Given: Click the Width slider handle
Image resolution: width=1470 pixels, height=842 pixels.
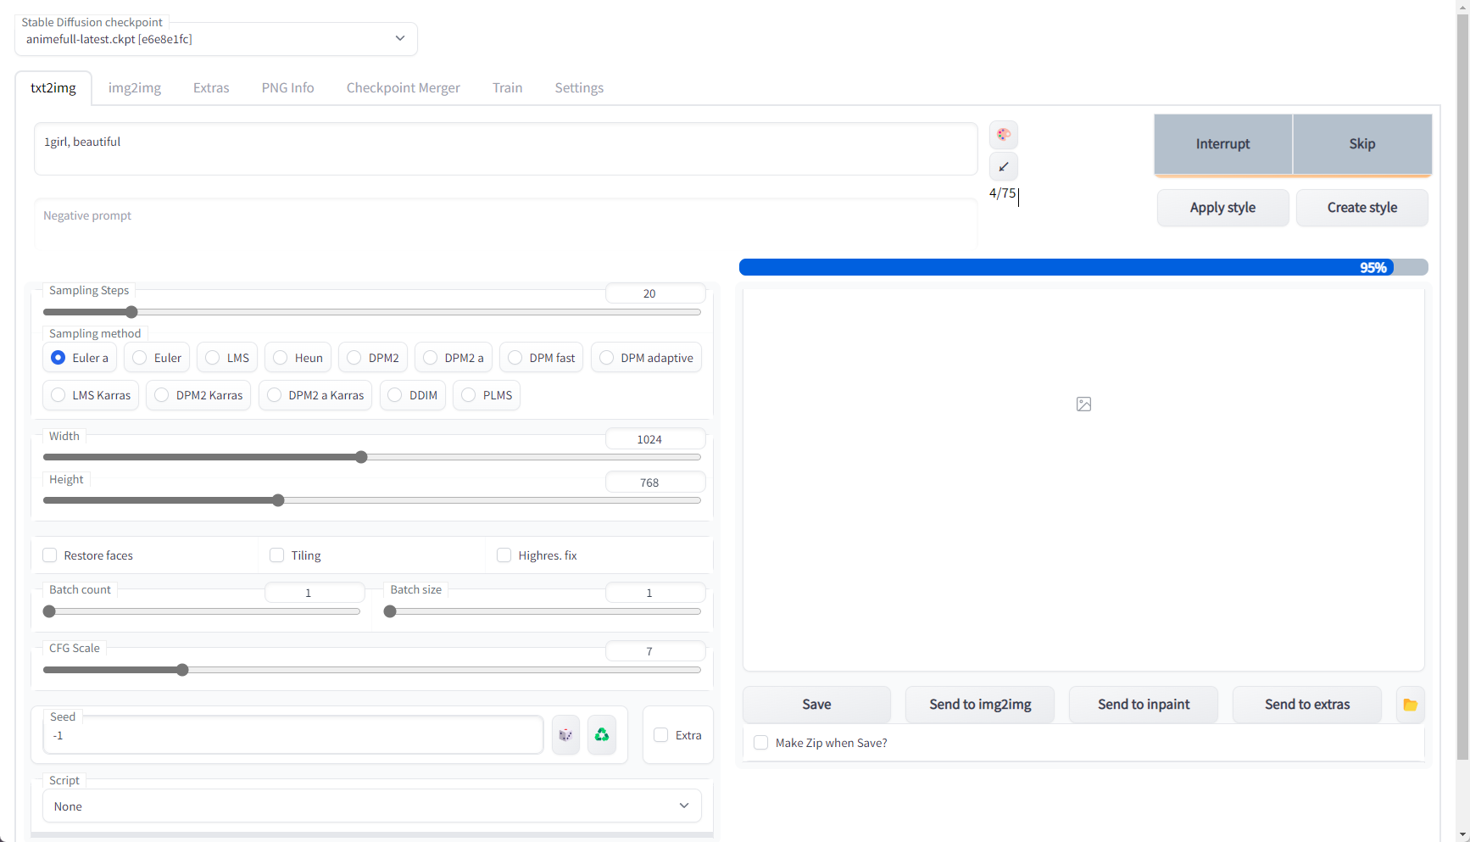Looking at the screenshot, I should pos(362,457).
